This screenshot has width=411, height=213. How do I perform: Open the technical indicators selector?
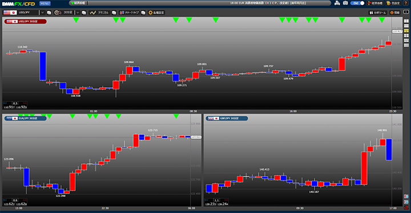99,13
